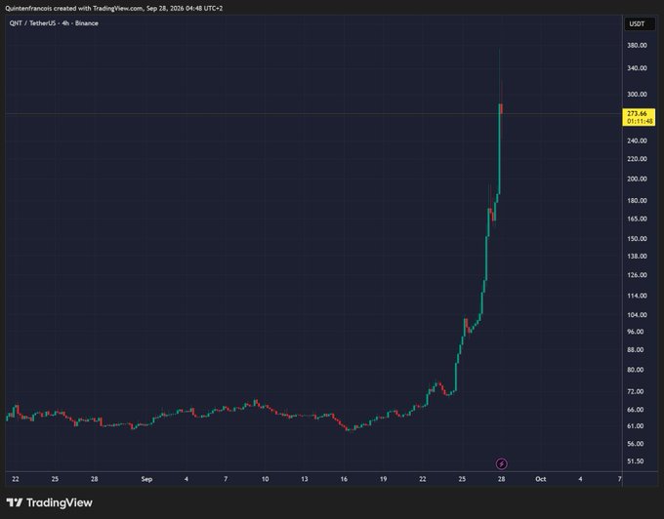Click the 72.00 price axis label

(x=636, y=391)
